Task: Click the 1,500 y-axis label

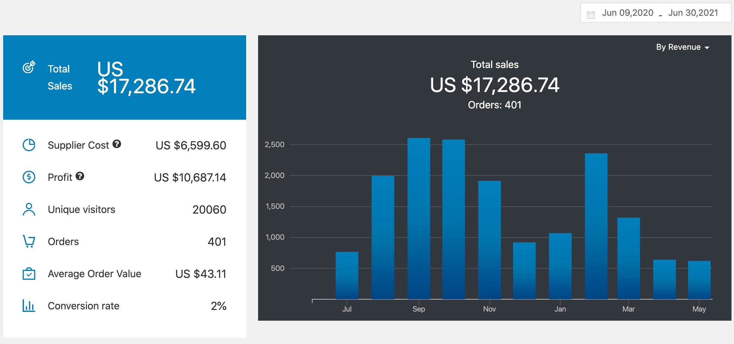Action: pyautogui.click(x=275, y=206)
